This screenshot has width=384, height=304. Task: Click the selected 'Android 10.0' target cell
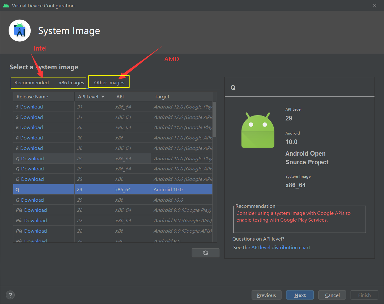pyautogui.click(x=182, y=190)
